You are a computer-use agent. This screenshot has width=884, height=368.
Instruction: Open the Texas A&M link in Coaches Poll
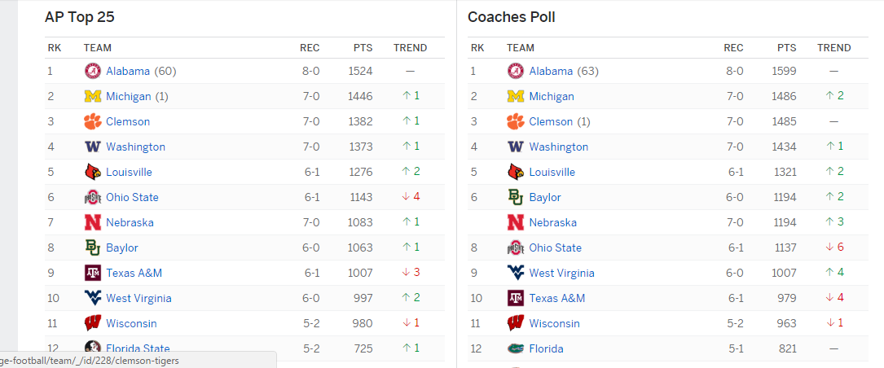[557, 298]
